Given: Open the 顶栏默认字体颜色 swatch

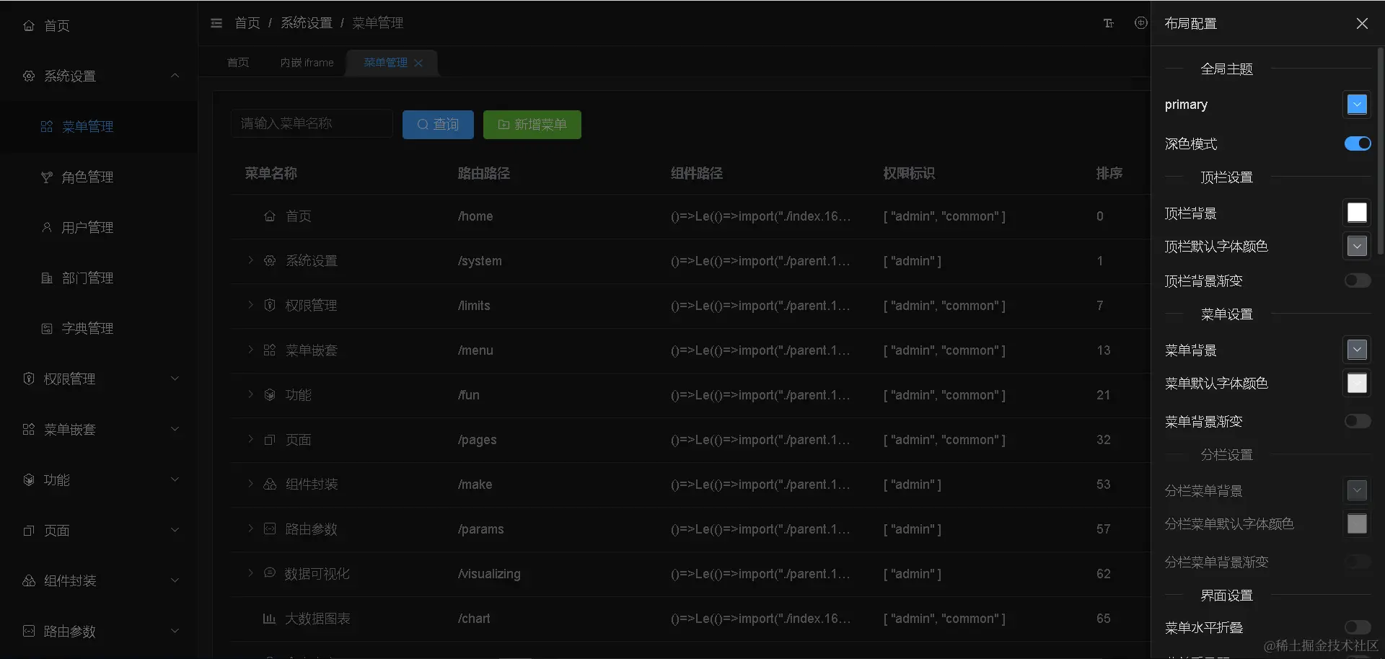Looking at the screenshot, I should click(1357, 246).
